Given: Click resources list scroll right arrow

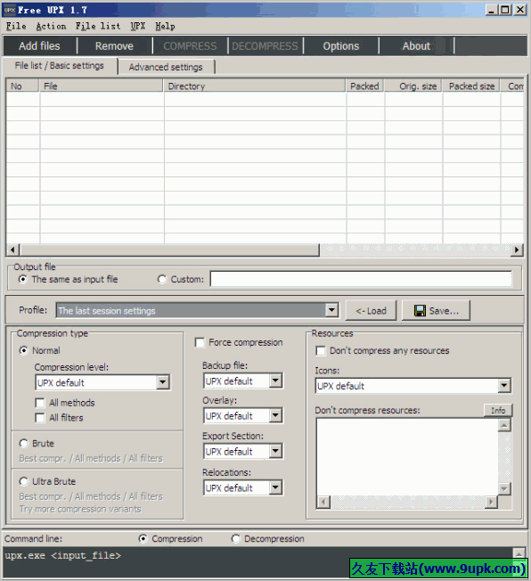Looking at the screenshot, I should 491,502.
